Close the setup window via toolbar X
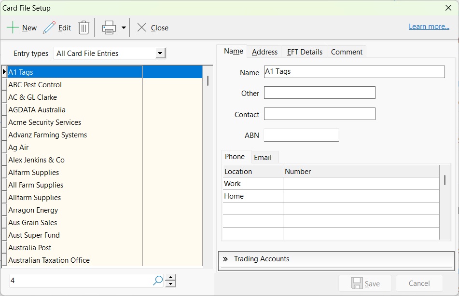459x296 pixels. 141,27
